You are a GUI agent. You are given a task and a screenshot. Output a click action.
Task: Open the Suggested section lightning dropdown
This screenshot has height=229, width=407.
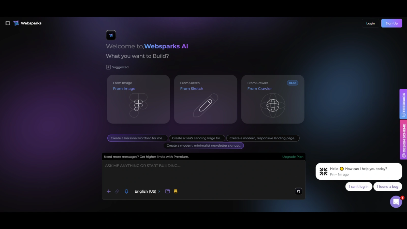pos(108,67)
